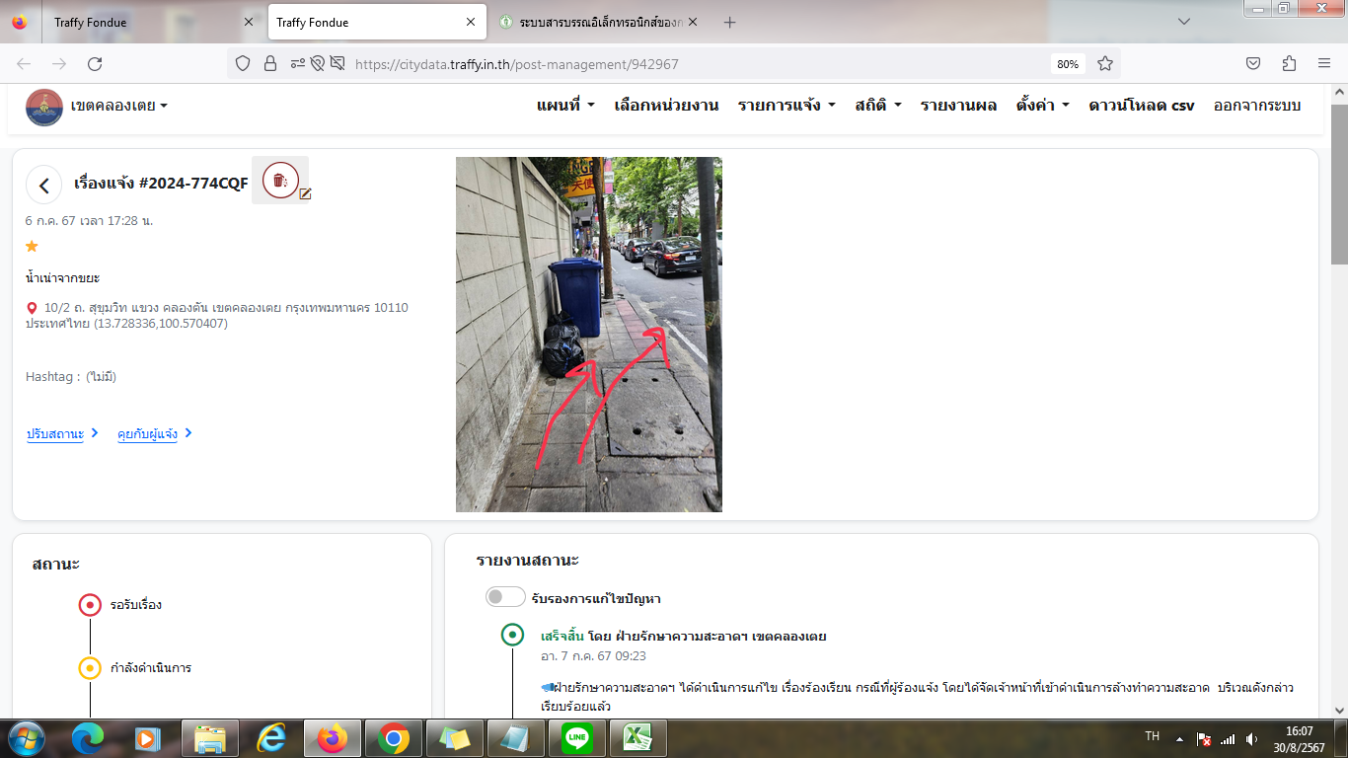Click the clock showing 16:07
This screenshot has width=1348, height=758.
(1299, 731)
